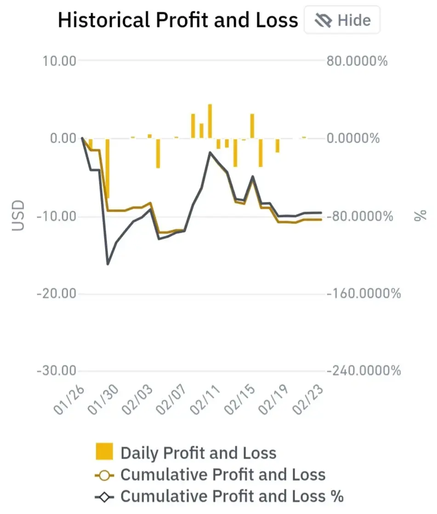Screen dimensions: 437x514
Task: Hide the Historical Profit and Loss chart
Action: tap(342, 20)
